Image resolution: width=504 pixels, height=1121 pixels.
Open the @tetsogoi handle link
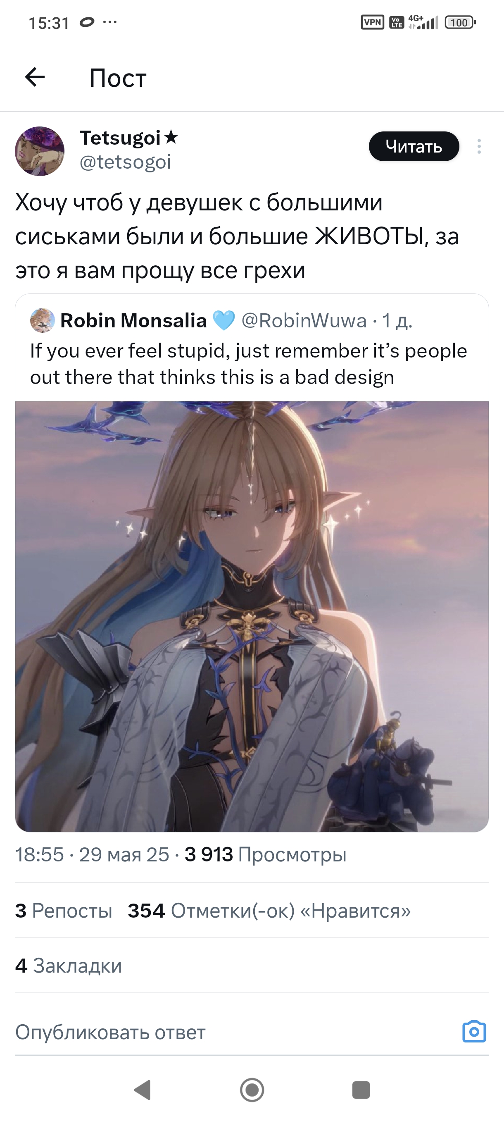[x=125, y=162]
